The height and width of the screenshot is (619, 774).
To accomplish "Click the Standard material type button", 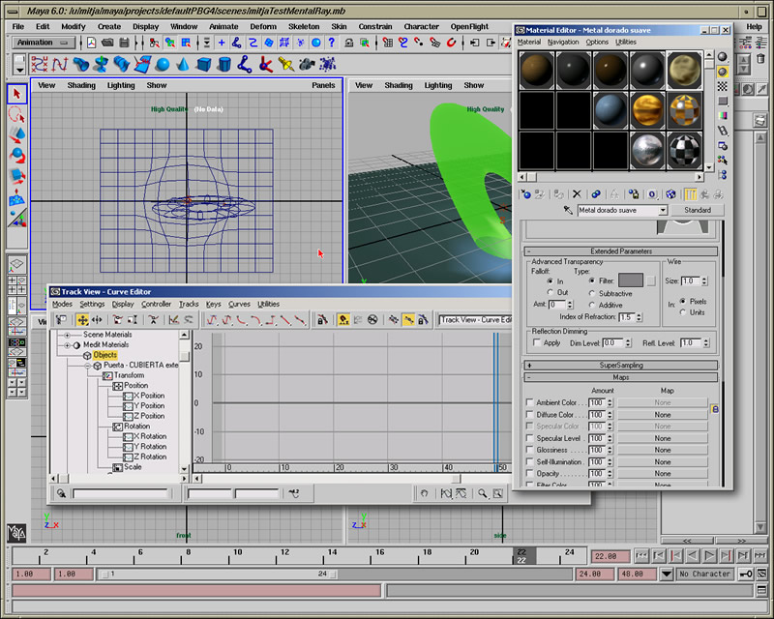I will click(x=698, y=210).
